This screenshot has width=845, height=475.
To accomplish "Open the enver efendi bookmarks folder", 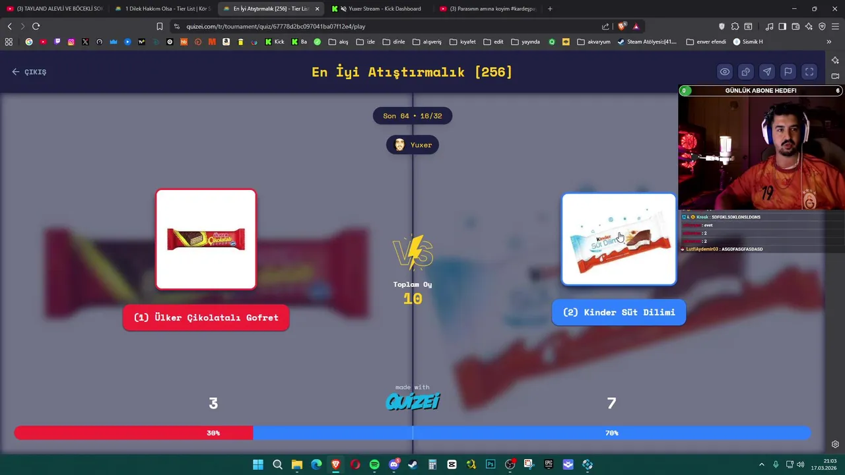I will pos(706,42).
